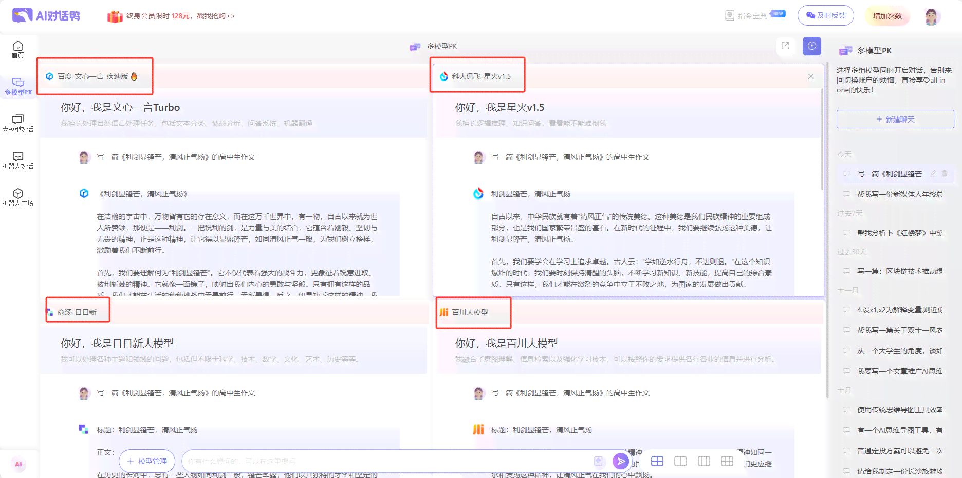Click the gift box promotion icon
The image size is (962, 478).
(x=115, y=16)
